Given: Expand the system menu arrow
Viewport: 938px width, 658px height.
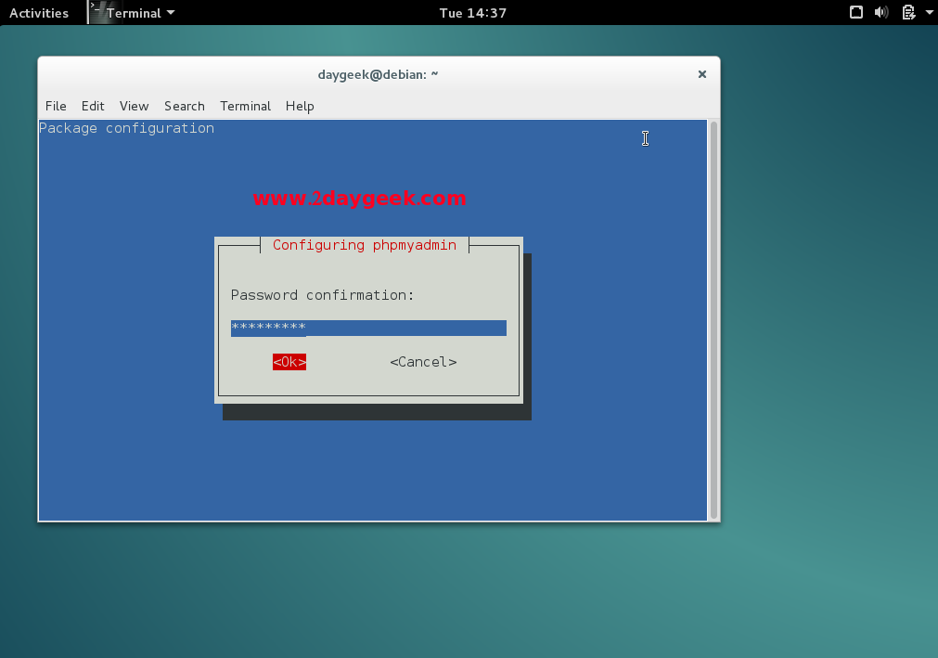Looking at the screenshot, I should pyautogui.click(x=929, y=12).
